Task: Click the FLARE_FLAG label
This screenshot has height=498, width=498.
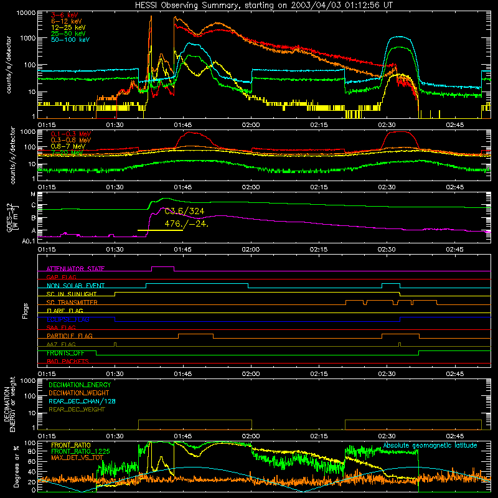Action: pos(65,311)
